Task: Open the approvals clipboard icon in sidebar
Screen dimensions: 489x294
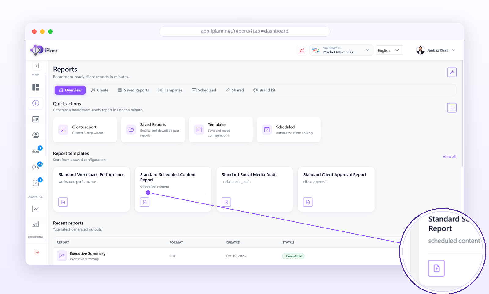Action: click(x=36, y=183)
